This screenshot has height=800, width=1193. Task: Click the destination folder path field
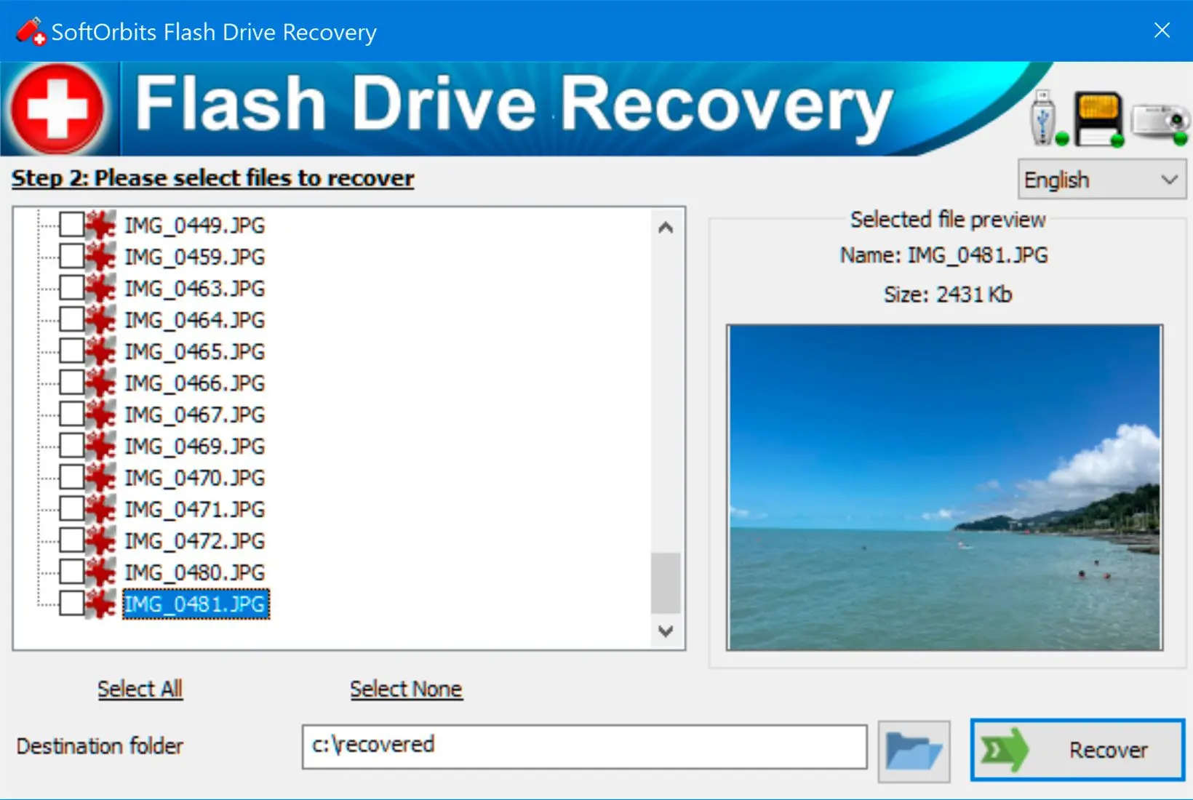pos(583,746)
